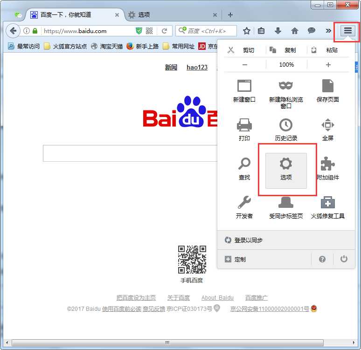Viewport: 361px width, 350px height.
Task: Open Getting Started bookmark
Action: tap(143, 46)
